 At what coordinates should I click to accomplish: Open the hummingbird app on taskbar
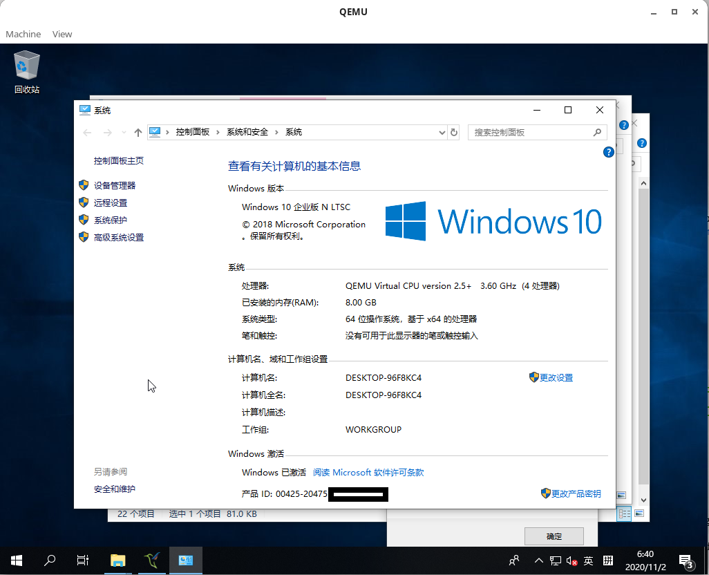[152, 560]
